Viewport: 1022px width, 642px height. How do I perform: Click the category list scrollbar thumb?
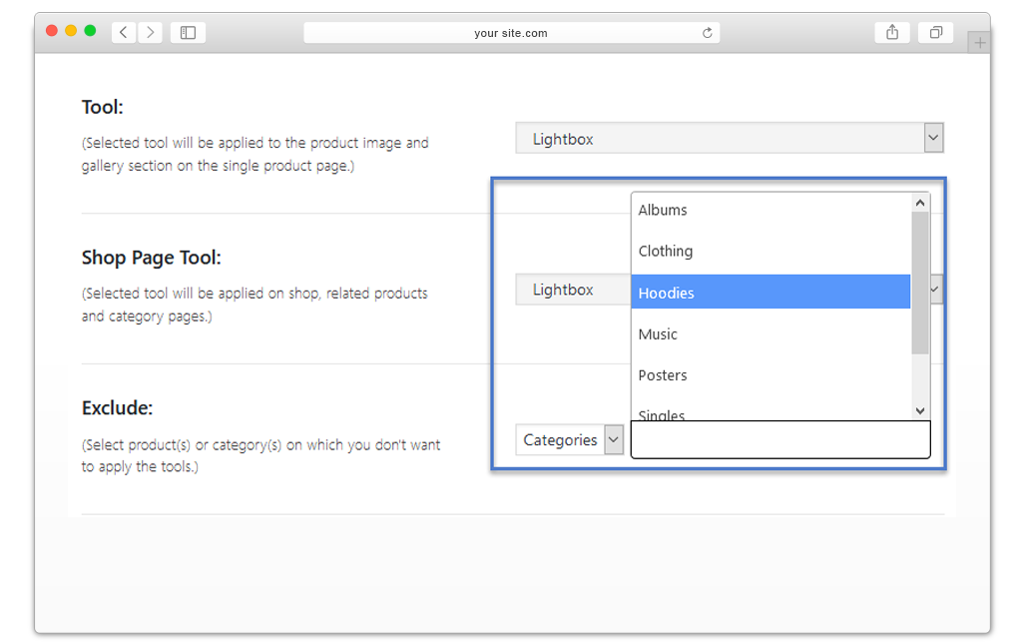click(920, 283)
